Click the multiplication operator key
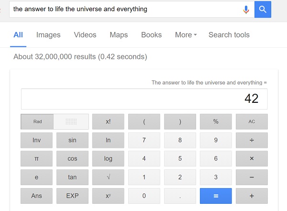This screenshot has width=287, height=211. click(252, 158)
